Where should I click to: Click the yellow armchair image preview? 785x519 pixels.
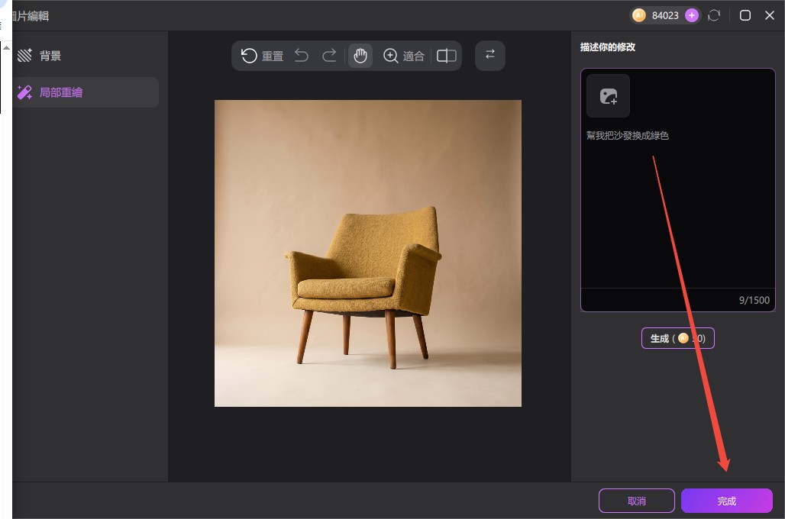(x=368, y=253)
